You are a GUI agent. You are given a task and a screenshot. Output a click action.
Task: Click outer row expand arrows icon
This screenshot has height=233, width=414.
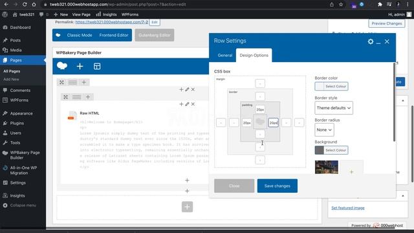pyautogui.click(x=61, y=82)
